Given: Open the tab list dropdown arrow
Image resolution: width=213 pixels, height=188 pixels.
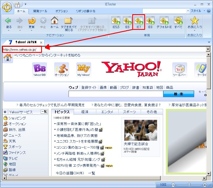Looking at the screenshot, I should (x=209, y=42).
